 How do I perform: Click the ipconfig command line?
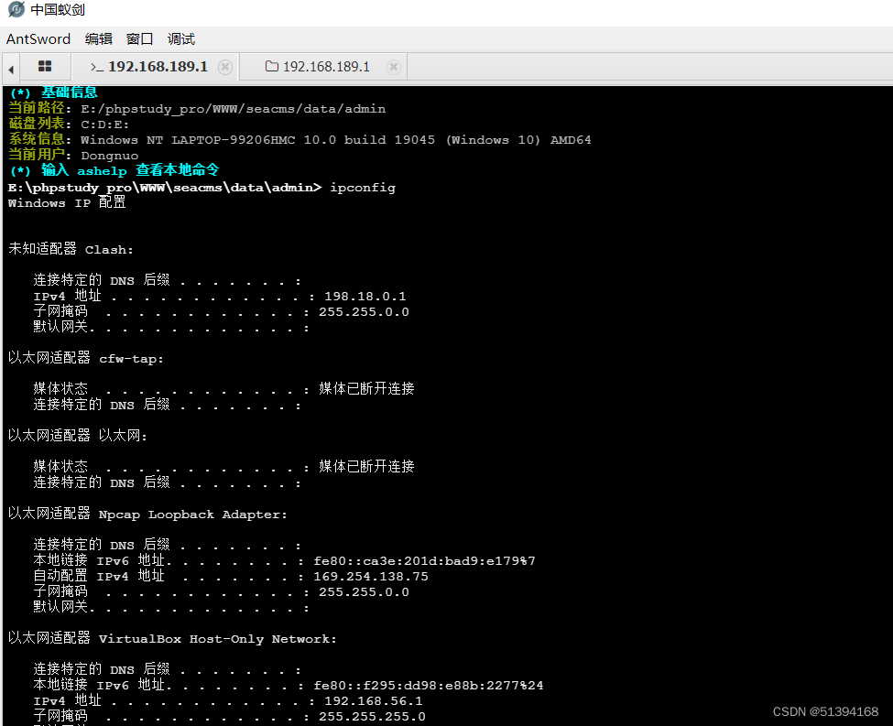[x=201, y=188]
